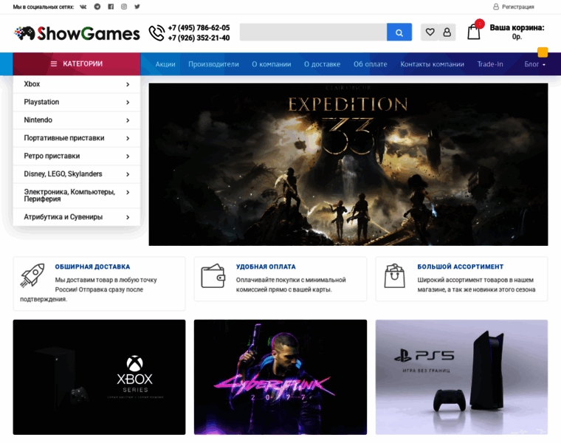Expand the Disney, LEGO, Skylanders chevron
This screenshot has width=561, height=443.
[x=128, y=174]
